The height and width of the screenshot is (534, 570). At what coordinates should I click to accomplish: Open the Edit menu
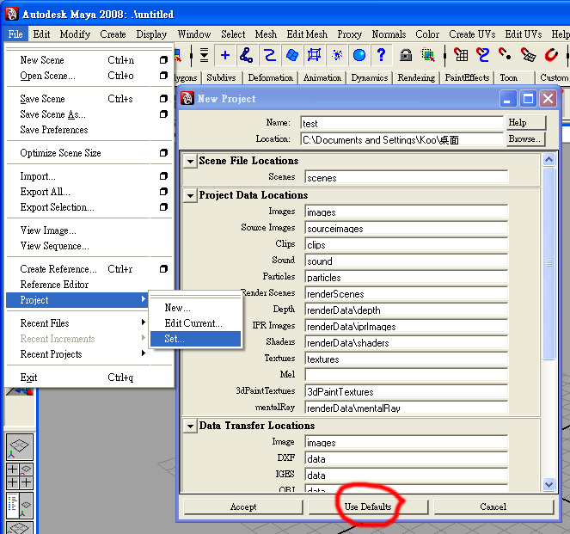41,34
